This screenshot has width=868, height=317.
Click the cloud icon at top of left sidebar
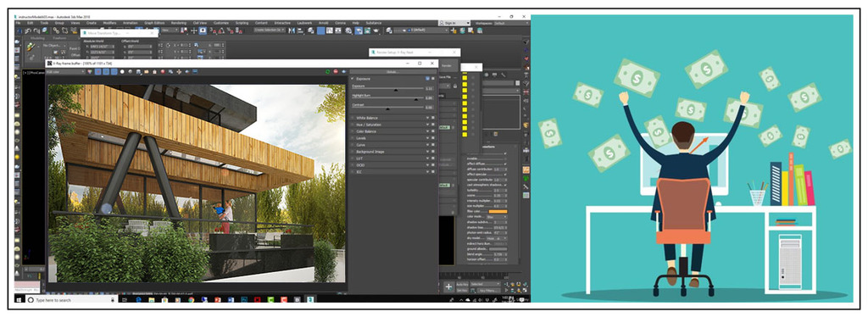coord(17,42)
